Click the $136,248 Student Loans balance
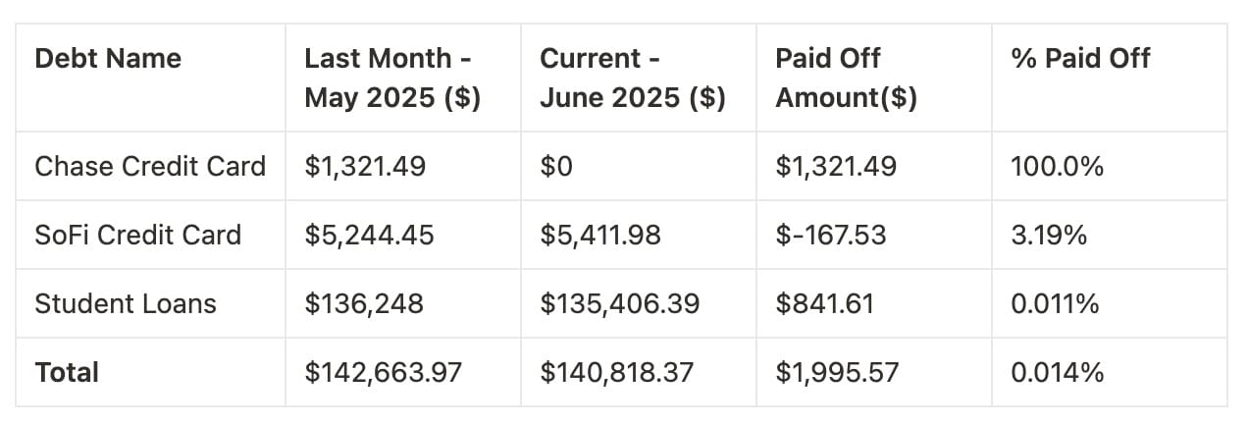This screenshot has height=426, width=1248. (364, 304)
